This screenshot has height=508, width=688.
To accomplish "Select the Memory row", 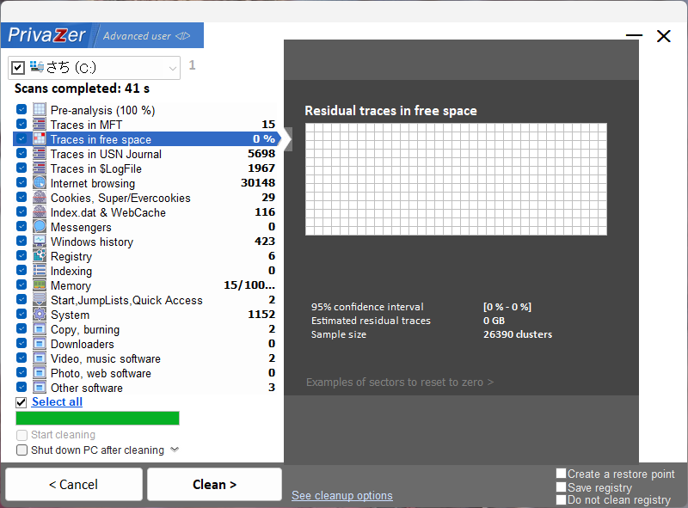I will 146,285.
